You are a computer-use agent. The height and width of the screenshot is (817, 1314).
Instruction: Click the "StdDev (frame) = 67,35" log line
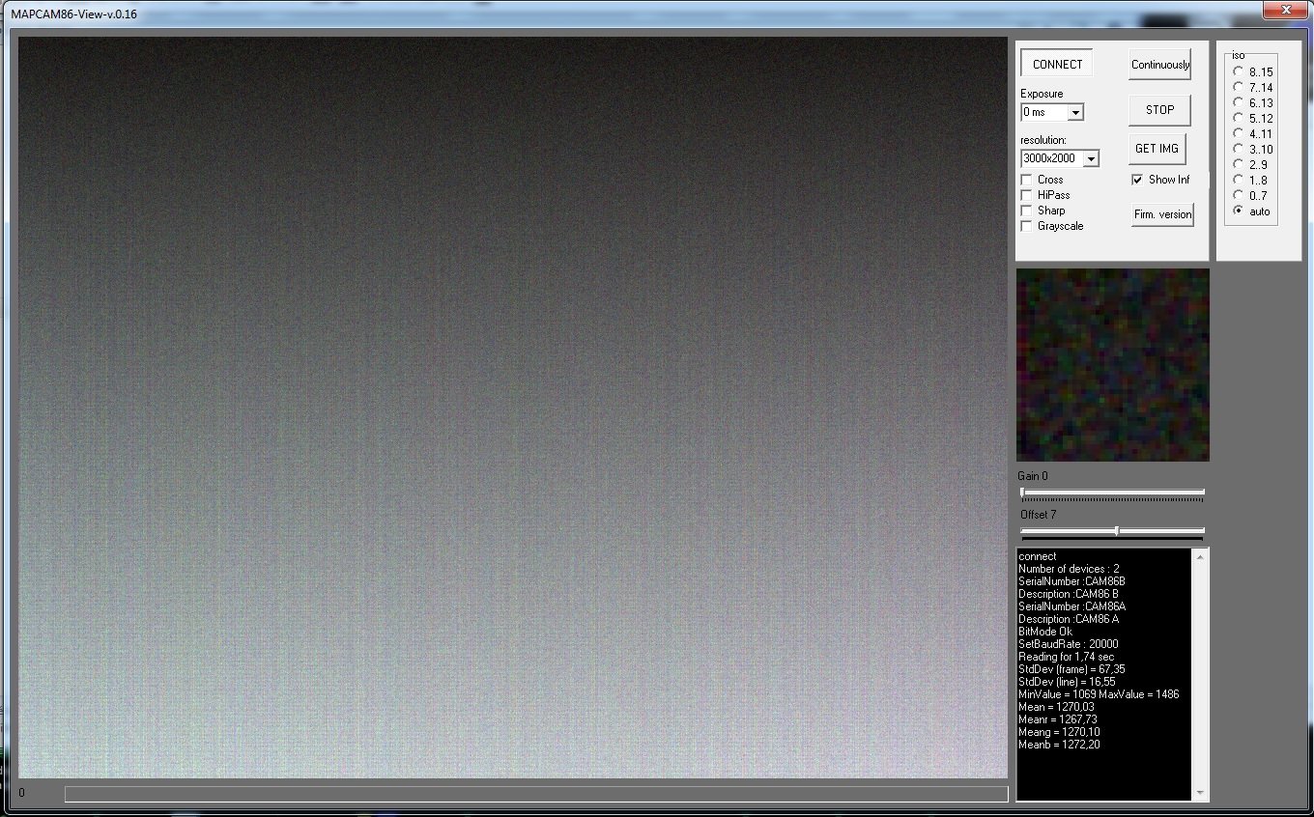click(1071, 669)
